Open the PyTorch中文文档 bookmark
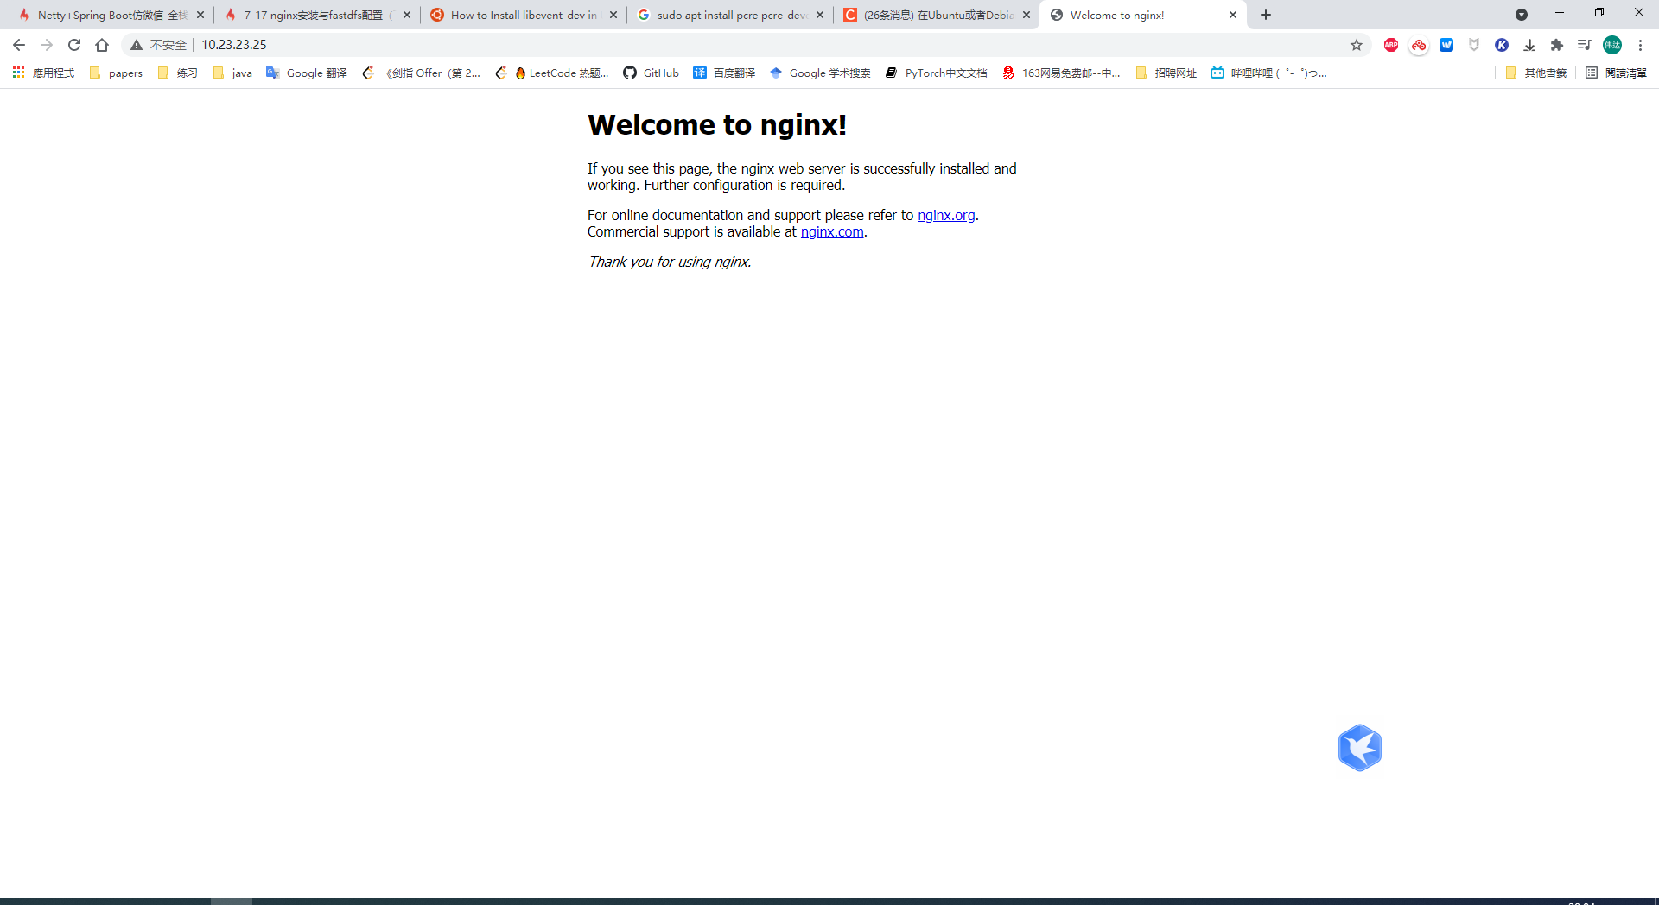 [937, 73]
